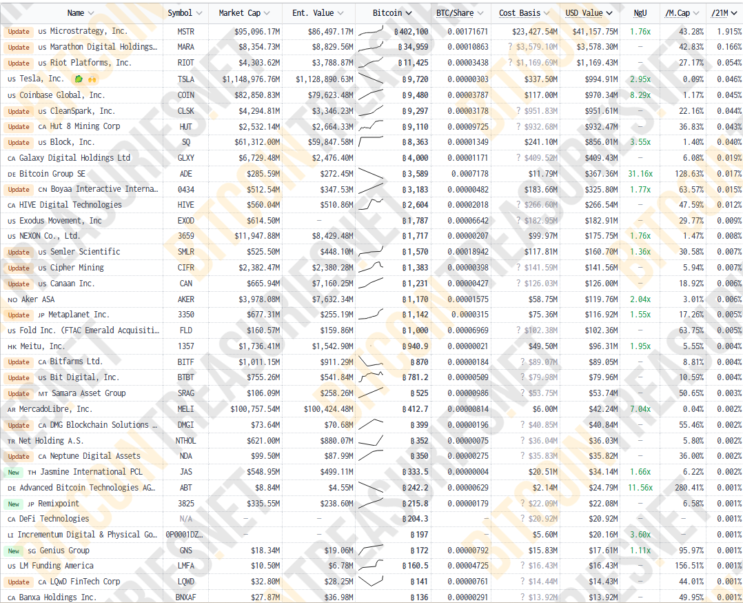Click question mark icon in Marathon Digital cost basis
Viewport: 743px width, 603px height.
coord(510,47)
